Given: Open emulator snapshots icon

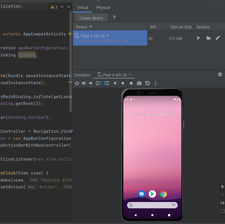Looking at the screenshot, I should (x=147, y=83).
